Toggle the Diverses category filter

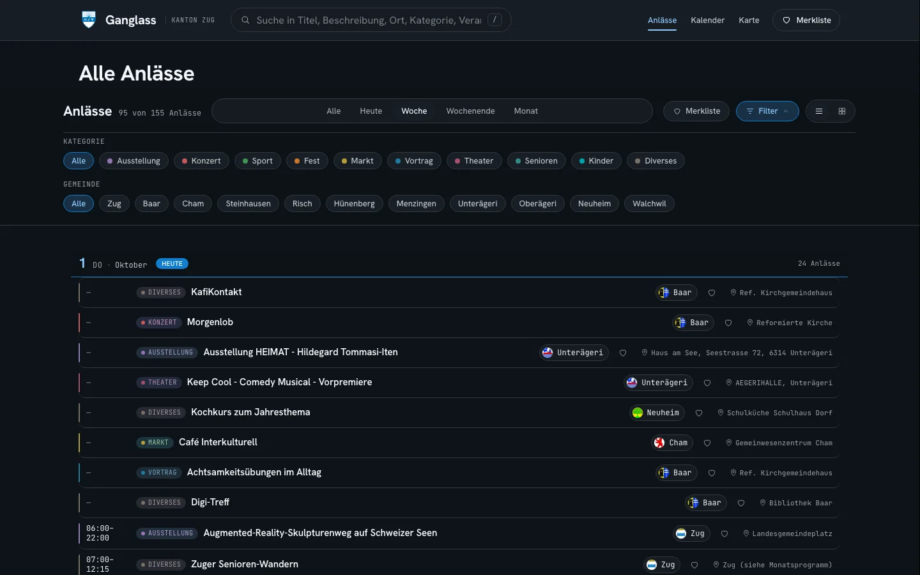655,161
